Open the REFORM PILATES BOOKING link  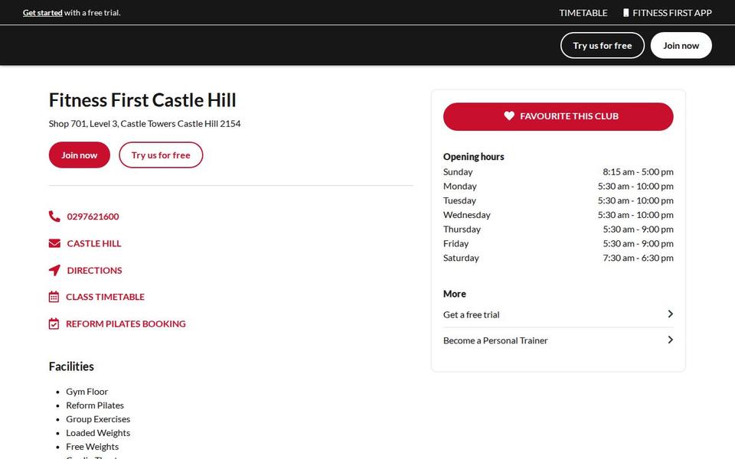click(x=126, y=324)
